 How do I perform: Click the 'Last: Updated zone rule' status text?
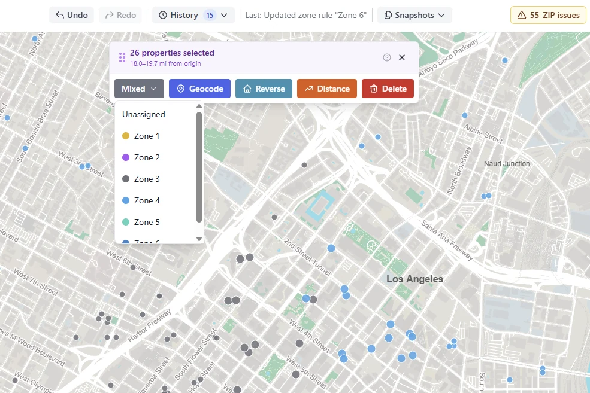pyautogui.click(x=306, y=15)
